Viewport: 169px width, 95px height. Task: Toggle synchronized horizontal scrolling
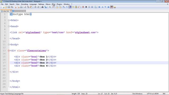point(60,7)
